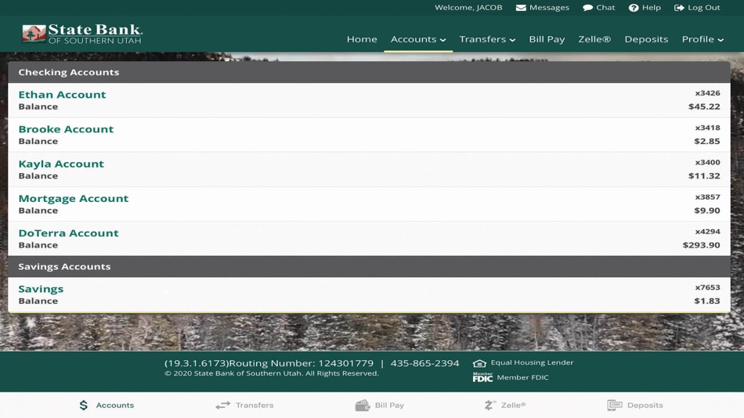The height and width of the screenshot is (418, 744).
Task: Click the Checking Accounts section header
Action: pyautogui.click(x=369, y=72)
